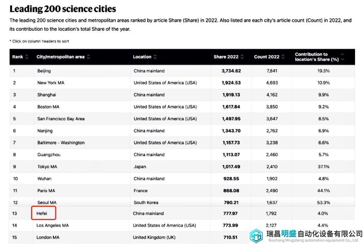Click Tokyo's contribution 37.1%
The height and width of the screenshot is (244, 363).
click(x=323, y=167)
